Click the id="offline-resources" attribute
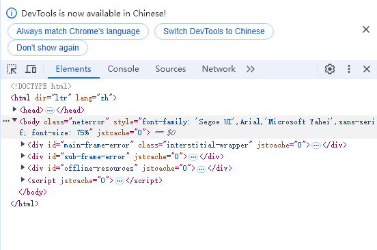The height and width of the screenshot is (250, 377). [93, 168]
